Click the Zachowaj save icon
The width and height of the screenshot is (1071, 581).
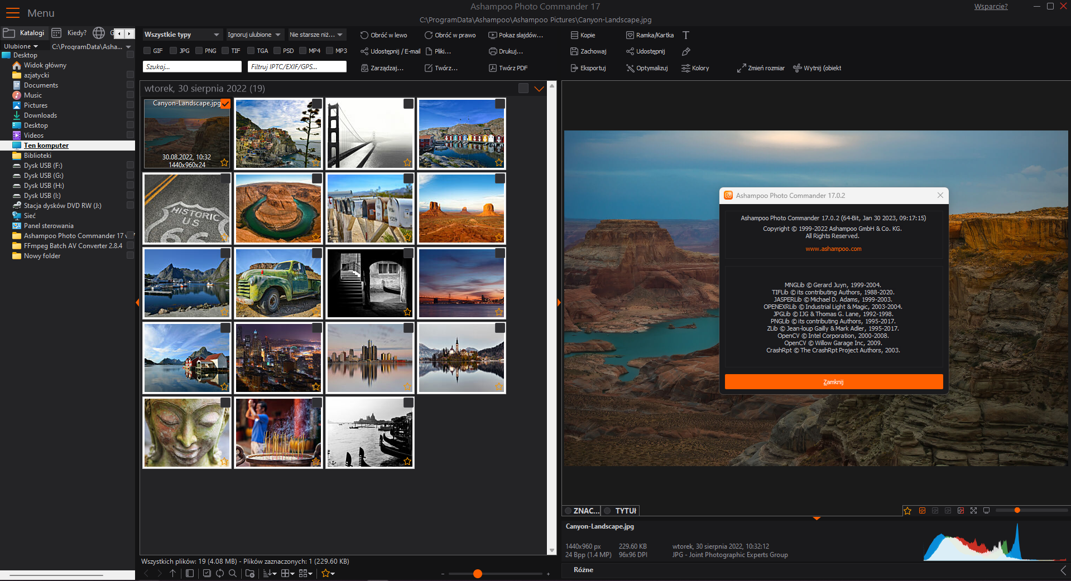click(574, 51)
